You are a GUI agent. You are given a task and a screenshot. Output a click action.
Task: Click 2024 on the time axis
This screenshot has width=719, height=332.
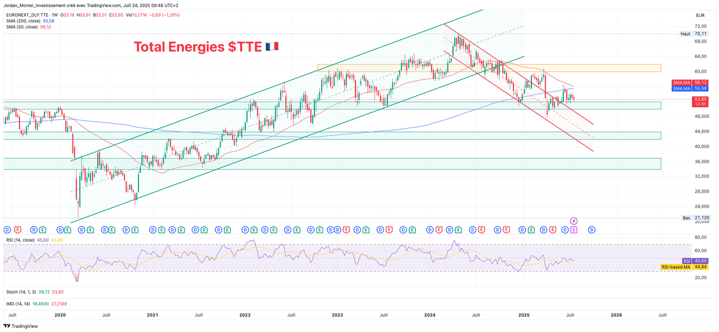tap(429, 314)
